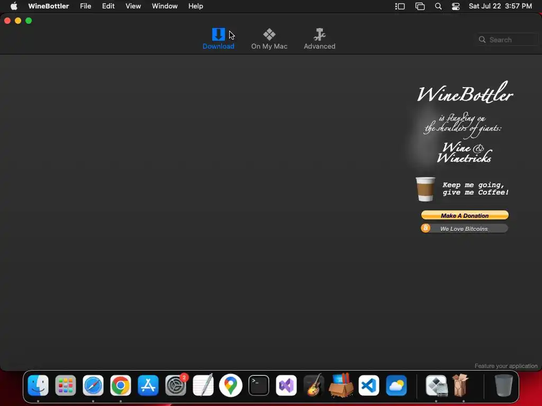Close the WineBottler window
Image resolution: width=542 pixels, height=406 pixels.
click(7, 21)
